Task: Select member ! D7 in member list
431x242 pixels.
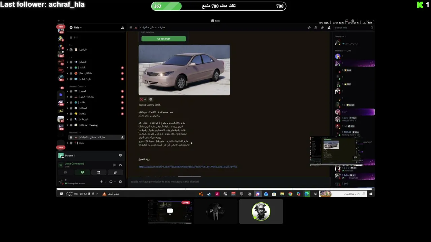Action: coord(355,112)
